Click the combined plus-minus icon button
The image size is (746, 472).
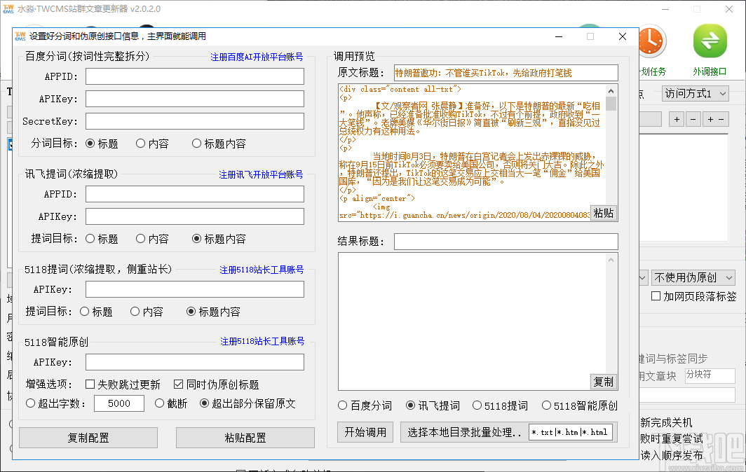point(716,119)
